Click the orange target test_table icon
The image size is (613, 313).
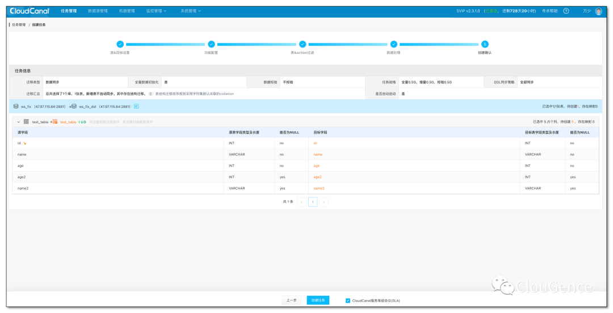pyautogui.click(x=55, y=122)
